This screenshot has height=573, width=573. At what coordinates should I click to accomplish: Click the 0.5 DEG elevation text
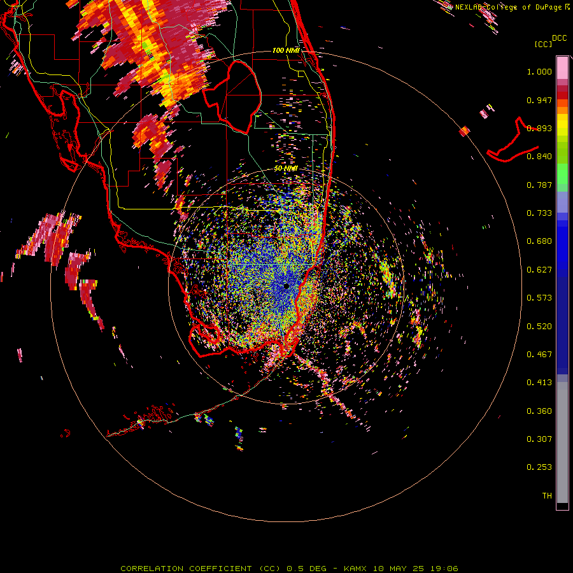click(306, 569)
